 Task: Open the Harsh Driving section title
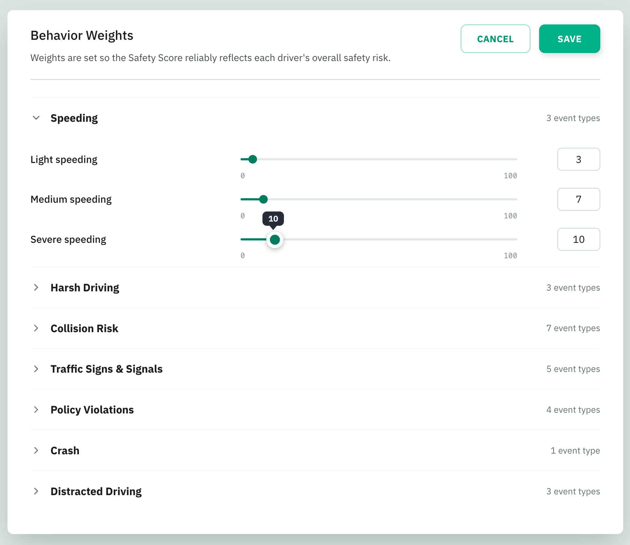(x=85, y=288)
